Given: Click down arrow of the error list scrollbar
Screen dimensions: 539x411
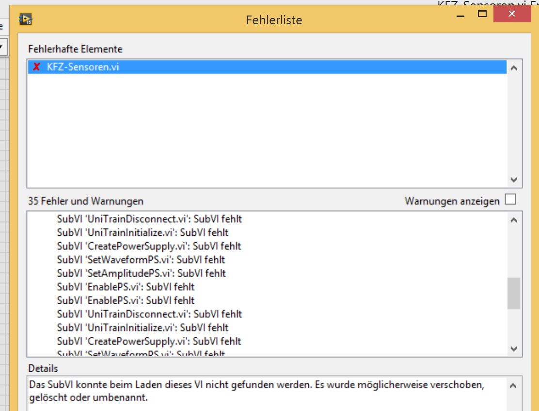Looking at the screenshot, I should pyautogui.click(x=514, y=349).
